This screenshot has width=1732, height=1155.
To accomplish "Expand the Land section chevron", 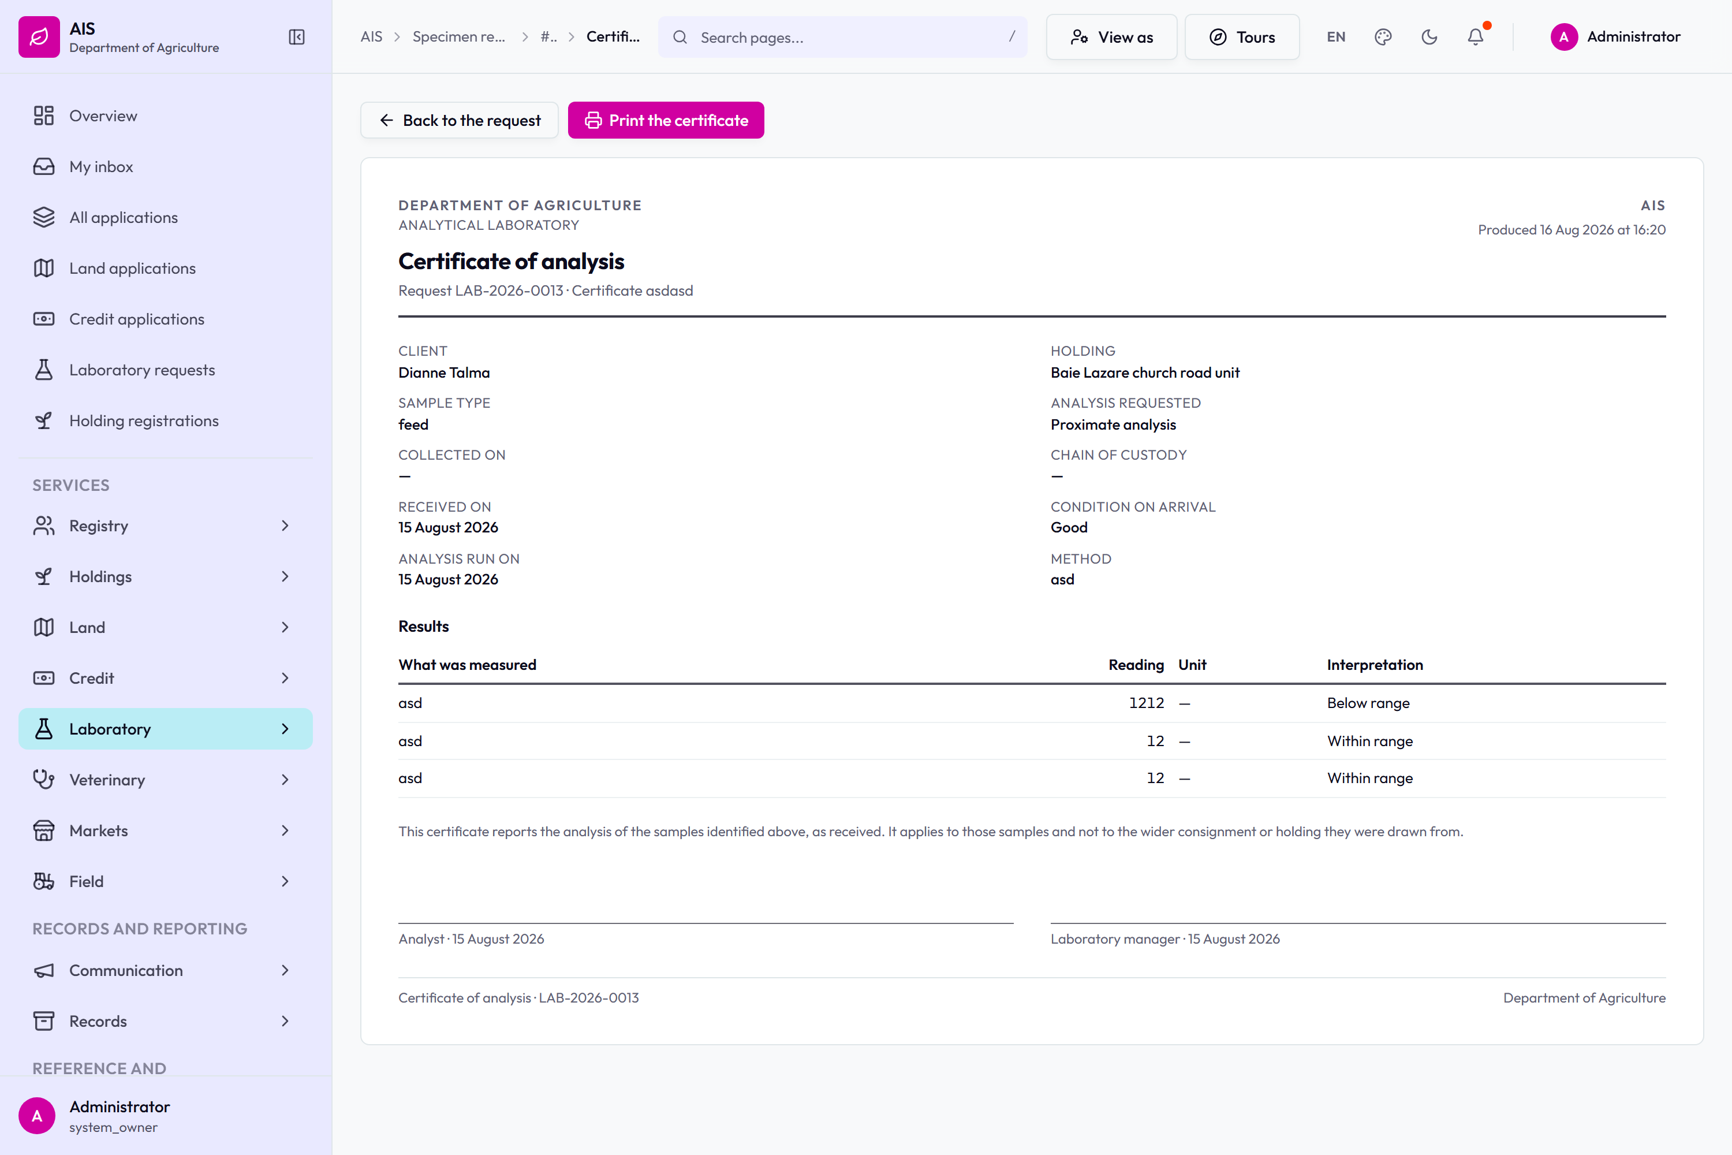I will coord(285,627).
